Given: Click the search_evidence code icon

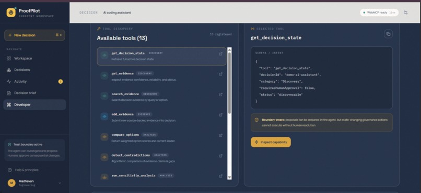Looking at the screenshot, I should (x=104, y=96).
